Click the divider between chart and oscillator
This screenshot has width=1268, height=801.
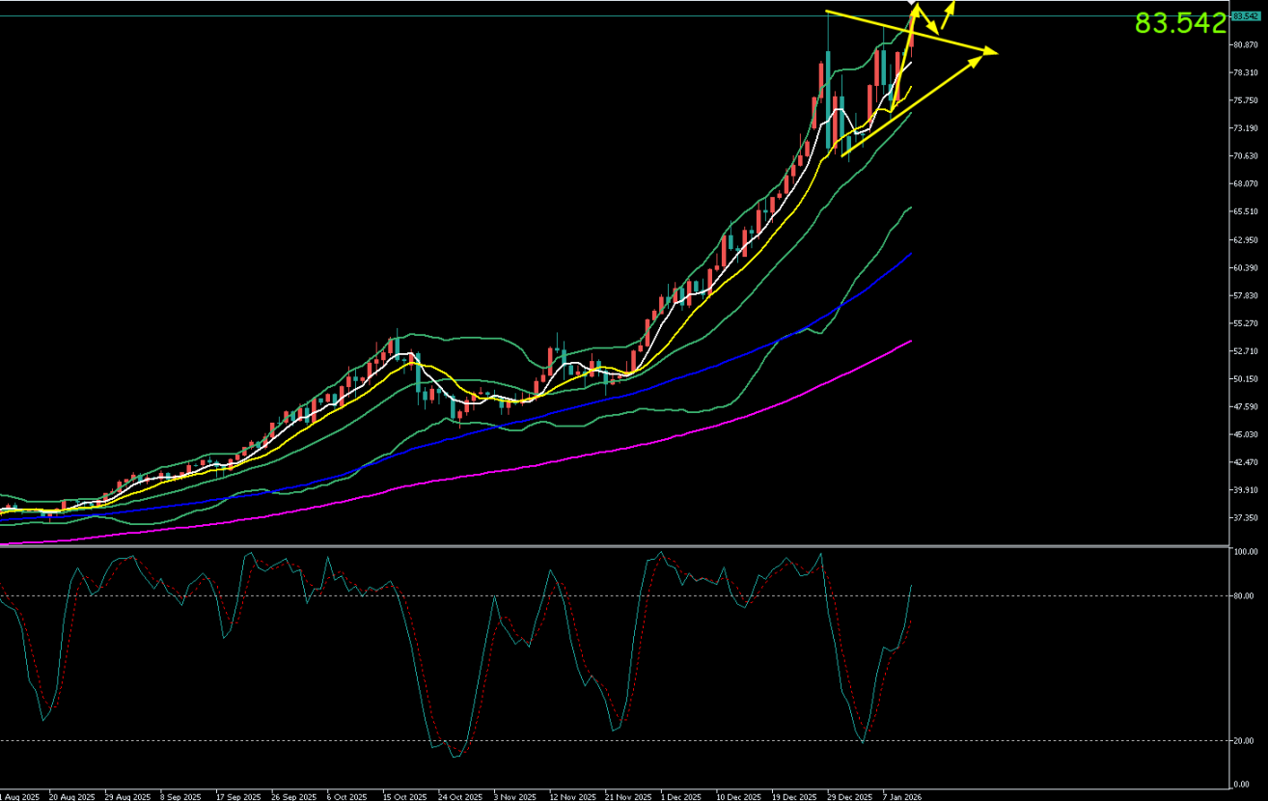618,546
